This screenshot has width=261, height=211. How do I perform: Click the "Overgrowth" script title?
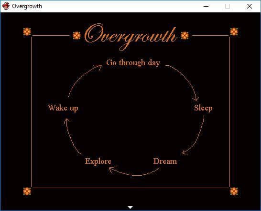(130, 37)
